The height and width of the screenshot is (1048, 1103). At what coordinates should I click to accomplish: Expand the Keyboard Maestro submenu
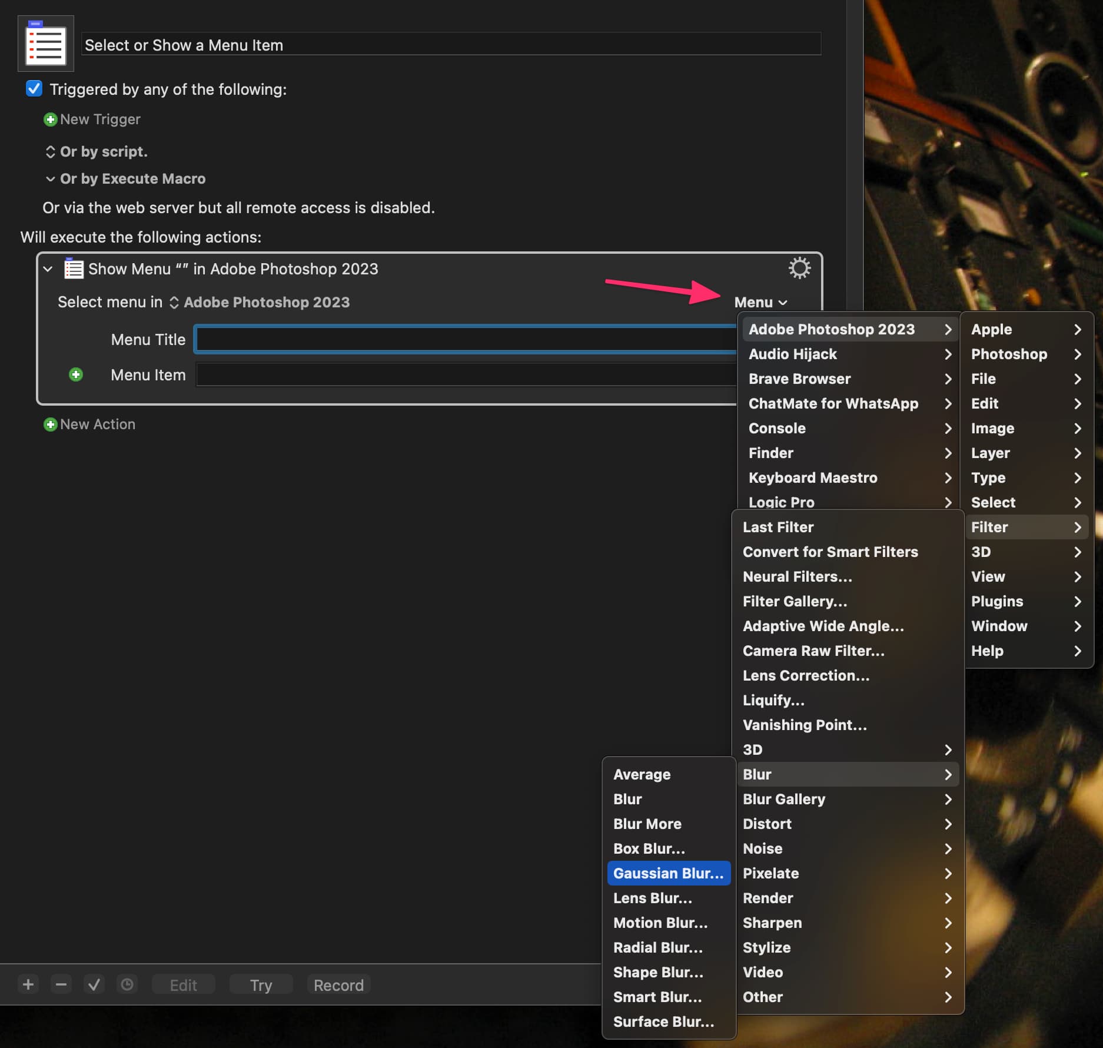849,477
